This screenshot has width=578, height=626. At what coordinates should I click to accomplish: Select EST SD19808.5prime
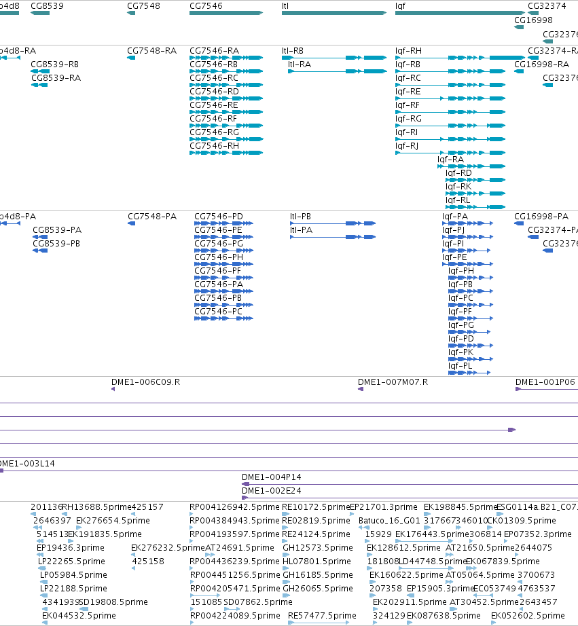point(84,609)
